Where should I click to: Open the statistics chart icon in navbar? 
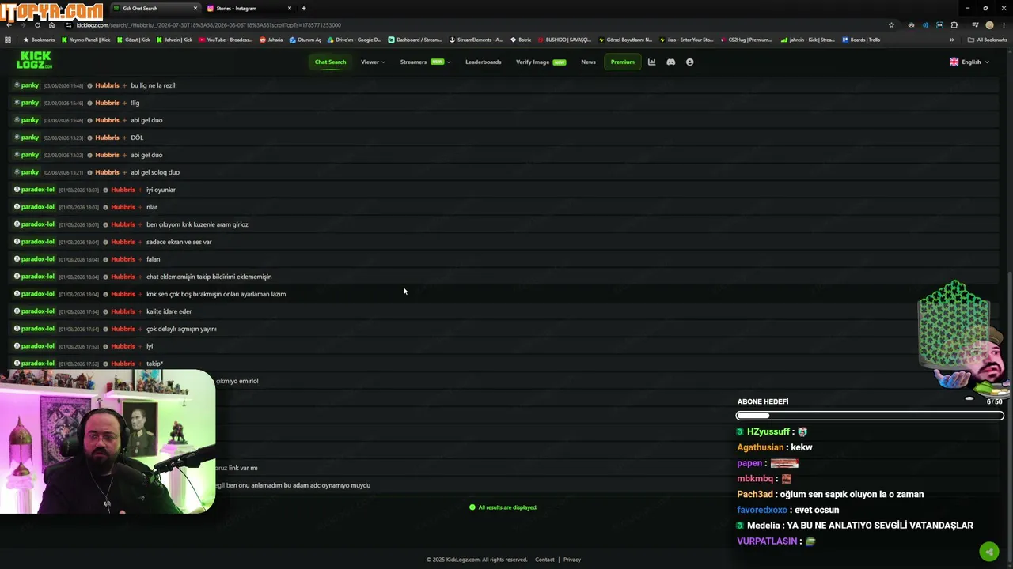(651, 62)
